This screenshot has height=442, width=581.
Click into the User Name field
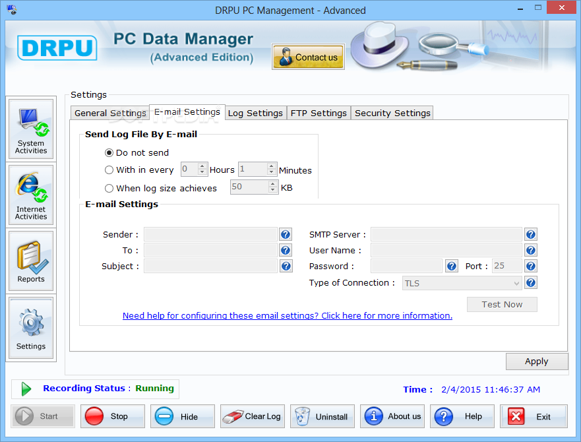pyautogui.click(x=446, y=250)
